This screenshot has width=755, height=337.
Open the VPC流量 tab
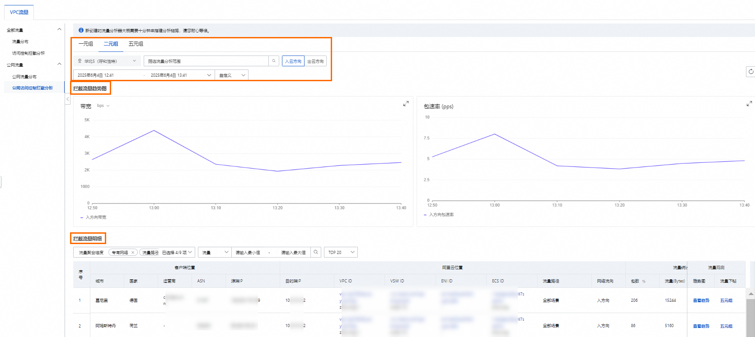click(x=19, y=12)
